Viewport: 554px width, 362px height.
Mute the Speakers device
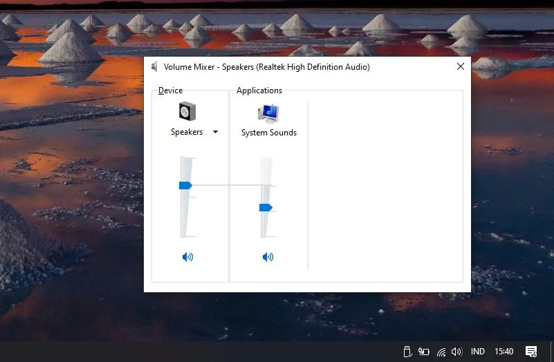[187, 257]
